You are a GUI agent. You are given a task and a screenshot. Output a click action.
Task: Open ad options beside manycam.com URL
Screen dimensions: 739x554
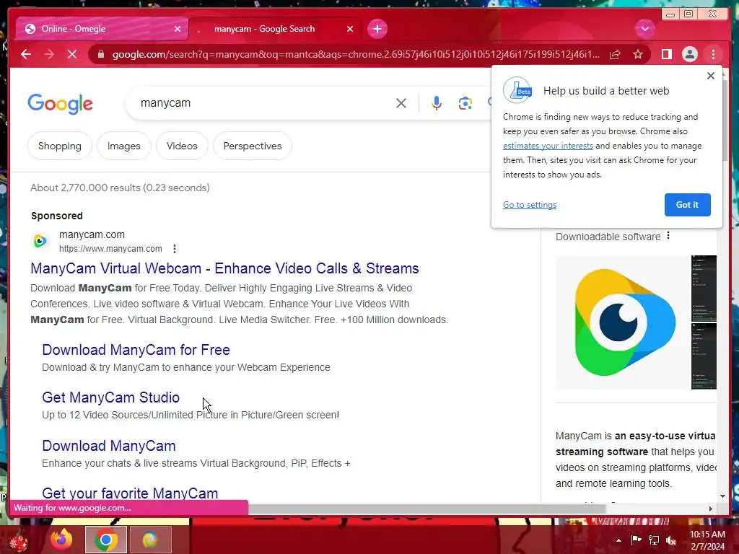[x=175, y=249]
